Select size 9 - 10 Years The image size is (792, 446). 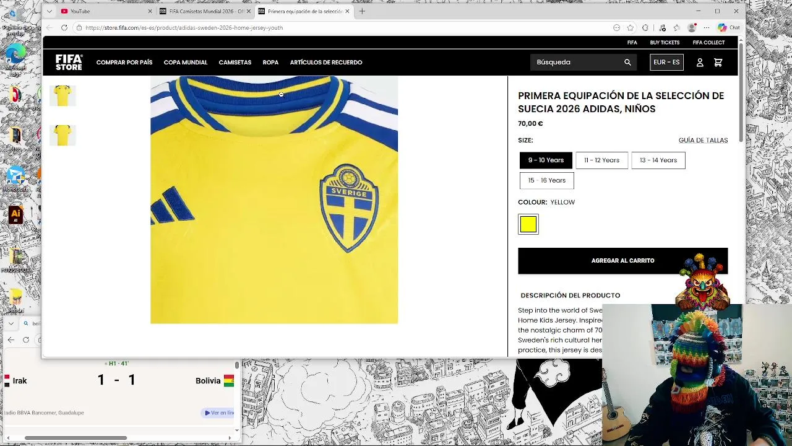click(x=546, y=160)
